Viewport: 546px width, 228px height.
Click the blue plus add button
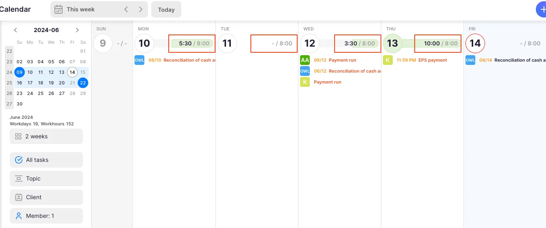coord(542,9)
